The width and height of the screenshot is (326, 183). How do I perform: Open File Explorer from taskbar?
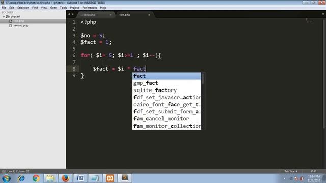50,178
